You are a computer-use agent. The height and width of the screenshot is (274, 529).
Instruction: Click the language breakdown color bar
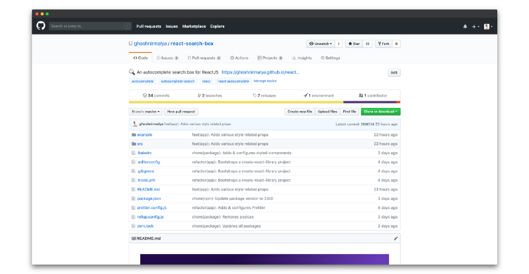point(264,102)
